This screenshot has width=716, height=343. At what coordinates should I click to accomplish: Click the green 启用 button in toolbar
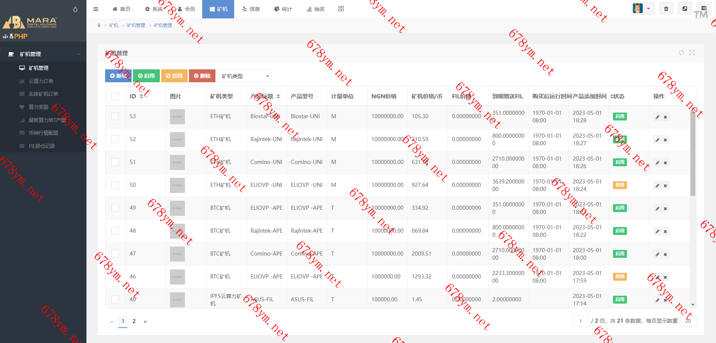click(146, 76)
